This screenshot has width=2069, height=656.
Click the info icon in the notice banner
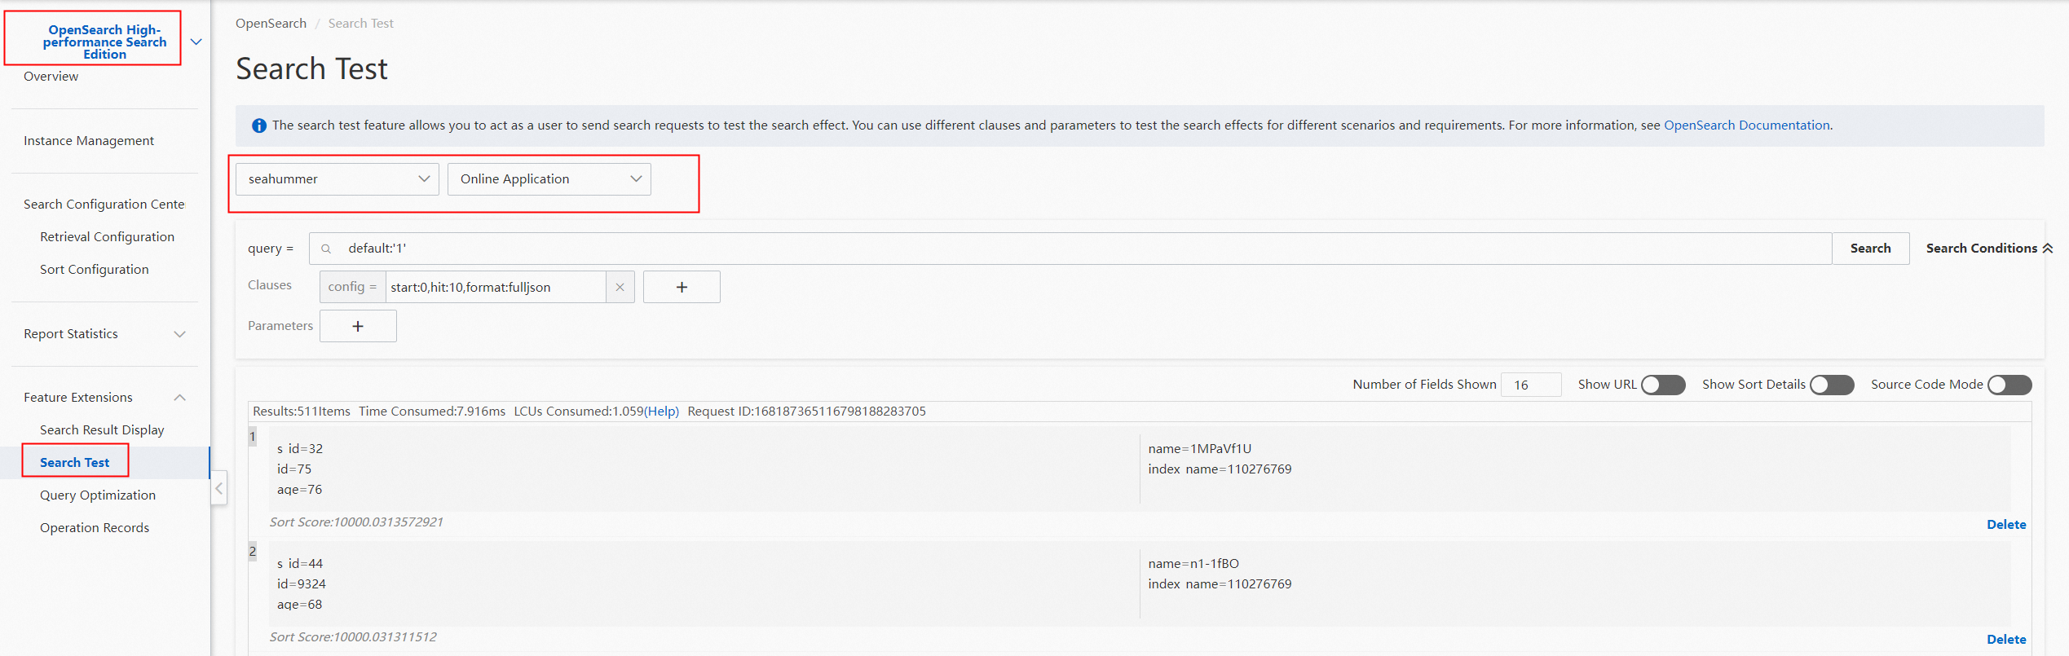tap(259, 125)
